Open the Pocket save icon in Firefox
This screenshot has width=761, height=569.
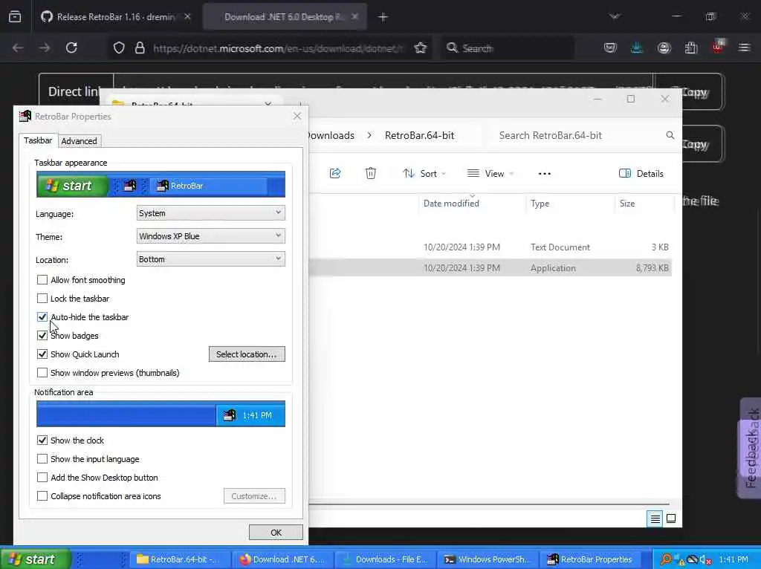pos(610,48)
